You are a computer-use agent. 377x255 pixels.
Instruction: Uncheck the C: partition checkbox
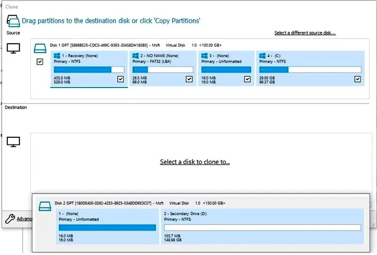point(358,79)
